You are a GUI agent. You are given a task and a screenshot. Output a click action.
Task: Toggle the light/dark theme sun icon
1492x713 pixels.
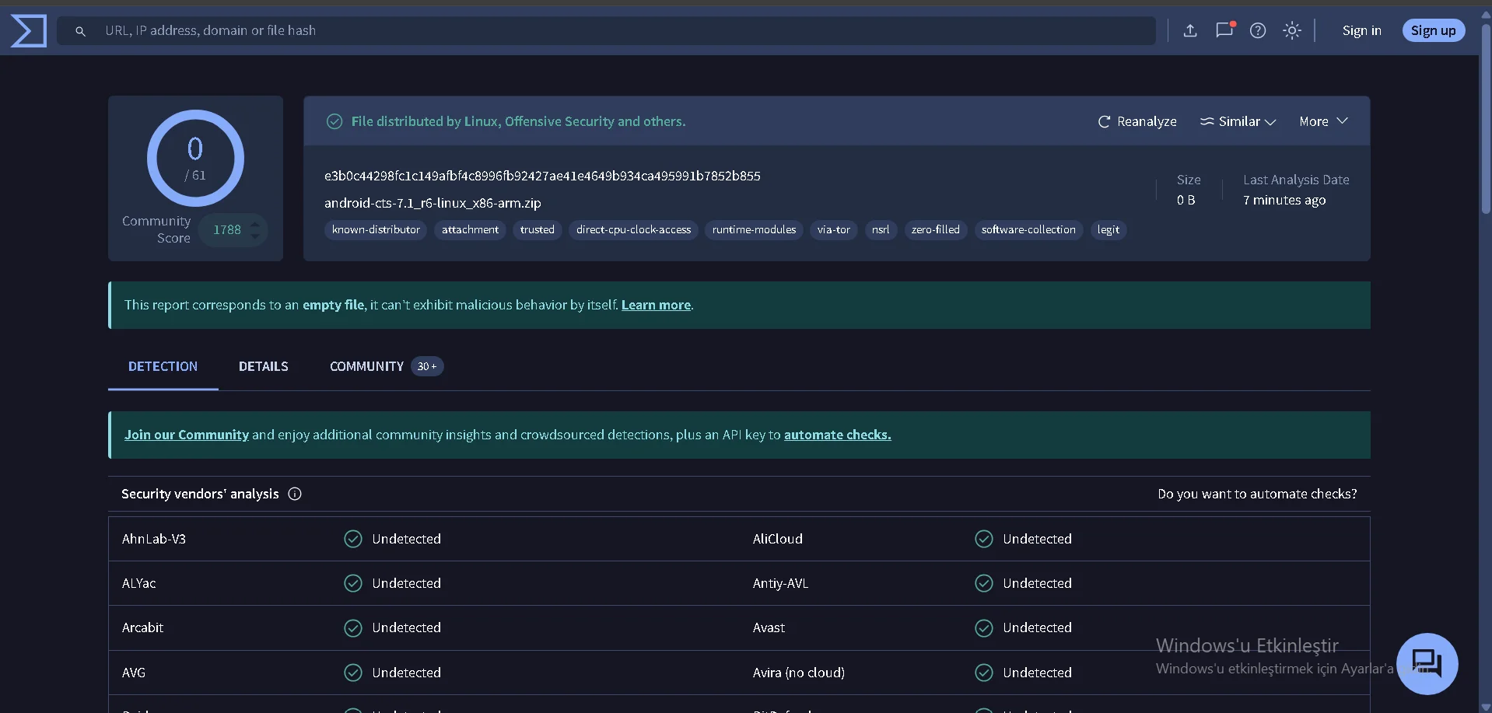pyautogui.click(x=1291, y=30)
